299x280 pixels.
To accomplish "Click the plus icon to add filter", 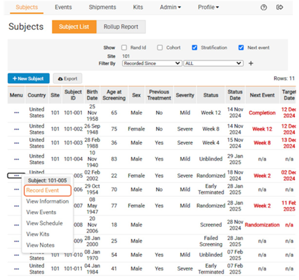I will 251,63.
